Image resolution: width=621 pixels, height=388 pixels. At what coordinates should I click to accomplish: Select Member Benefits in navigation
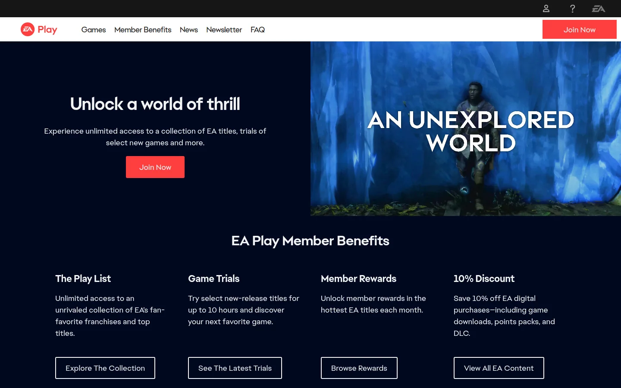pyautogui.click(x=143, y=30)
